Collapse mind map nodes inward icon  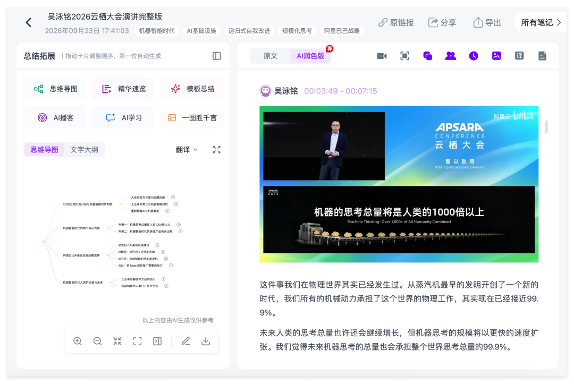click(117, 341)
